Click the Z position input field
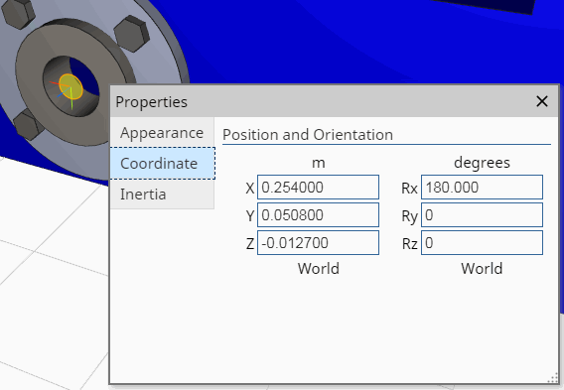Screen dimensions: 564x390 pyautogui.click(x=318, y=242)
